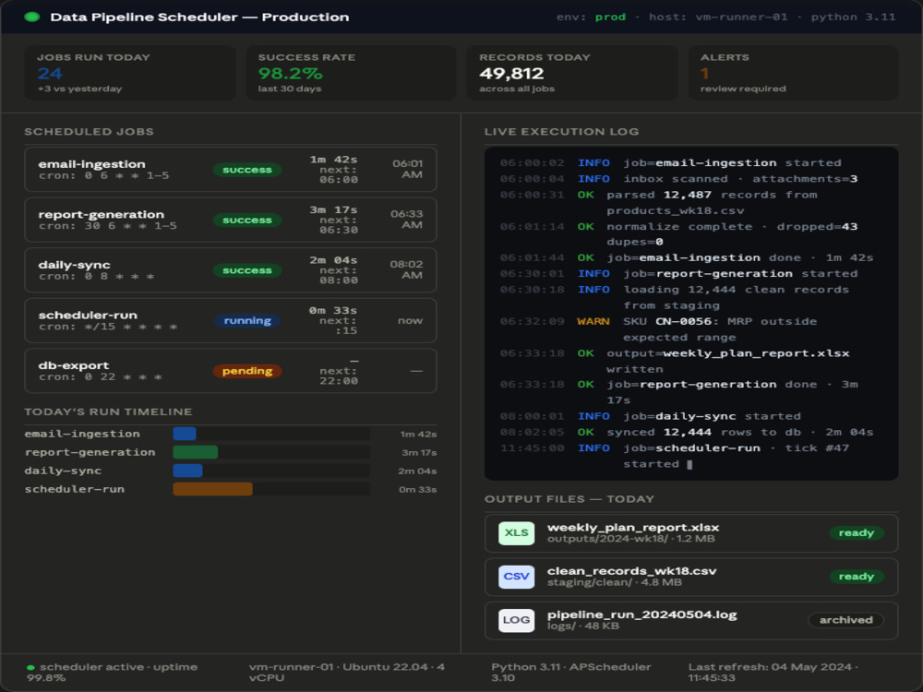The width and height of the screenshot is (923, 692).
Task: Click the pending badge on db-export
Action: [x=247, y=371]
